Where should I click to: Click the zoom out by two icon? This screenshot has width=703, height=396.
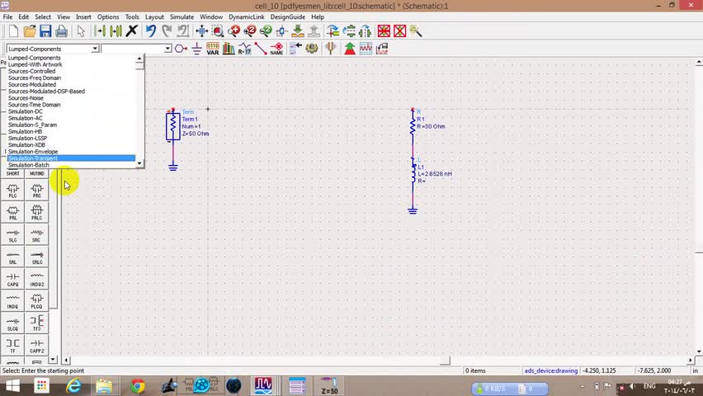pos(266,31)
